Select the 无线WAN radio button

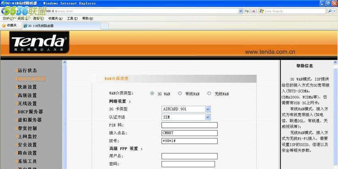209,93
